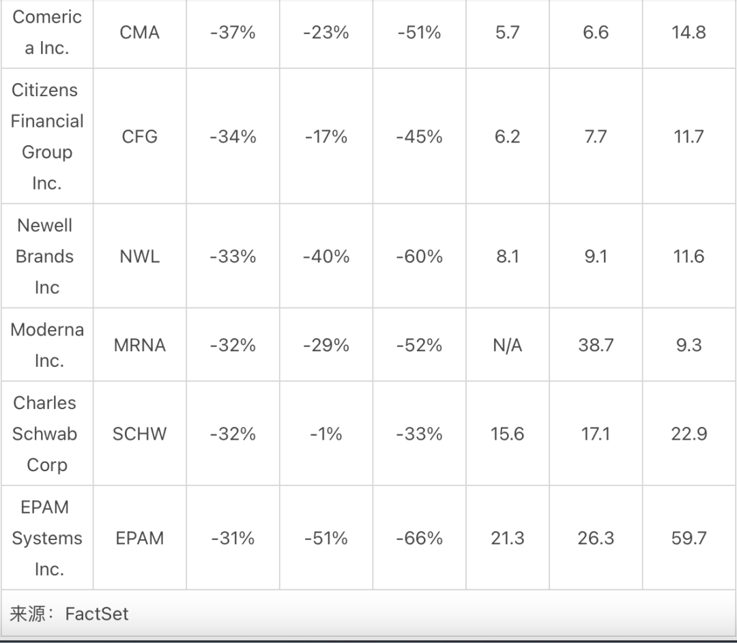Screen dimensions: 737x643
Task: Select the Comerica Inc. company name
Action: [x=47, y=33]
